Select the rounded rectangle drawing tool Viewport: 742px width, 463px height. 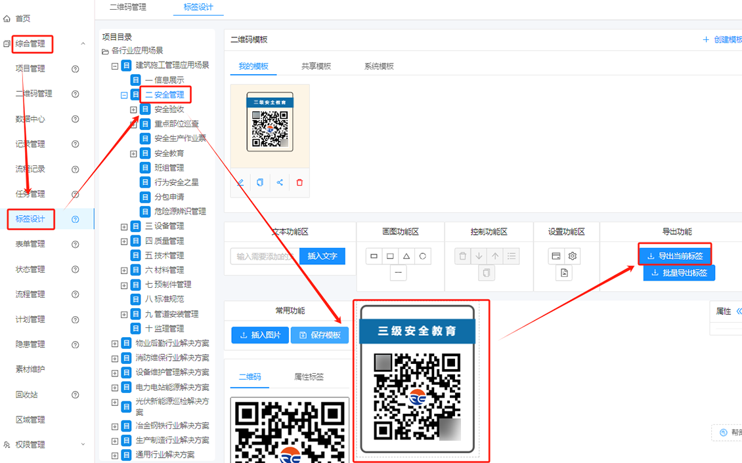[390, 256]
